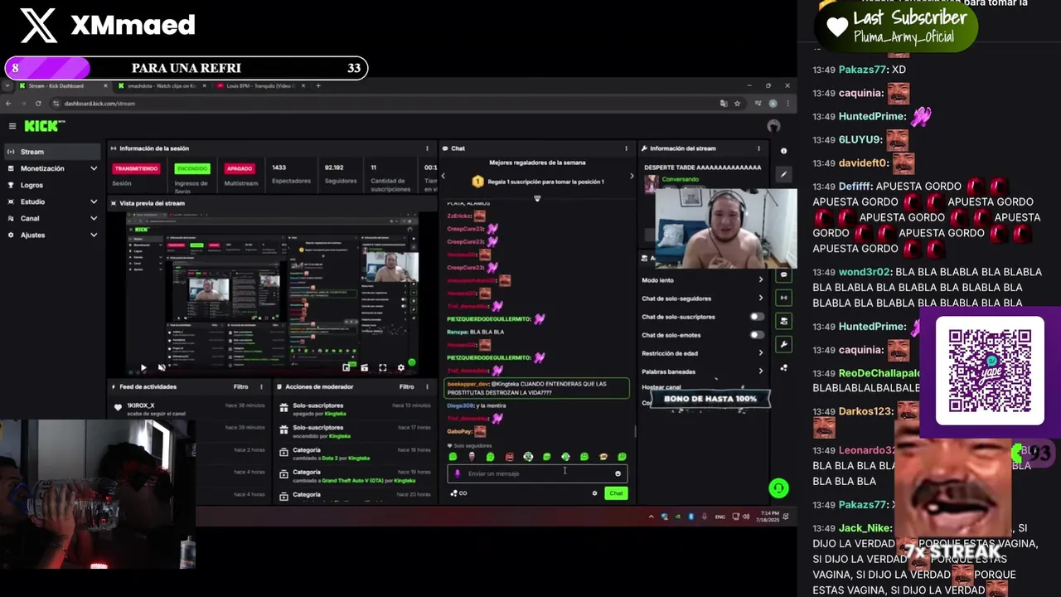Open three-dot menu of Feed de actividades
The height and width of the screenshot is (597, 1061).
(262, 386)
